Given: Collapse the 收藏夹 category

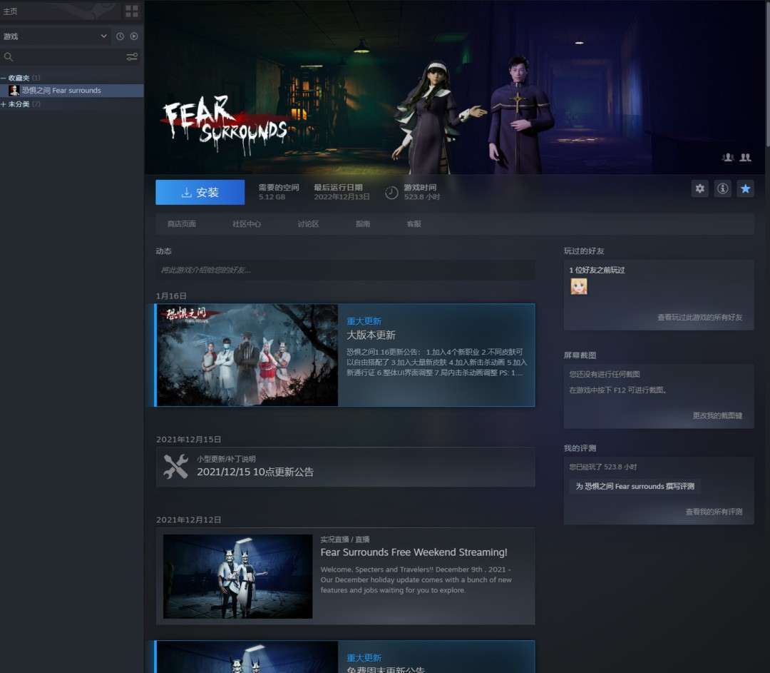Looking at the screenshot, I should [x=4, y=79].
